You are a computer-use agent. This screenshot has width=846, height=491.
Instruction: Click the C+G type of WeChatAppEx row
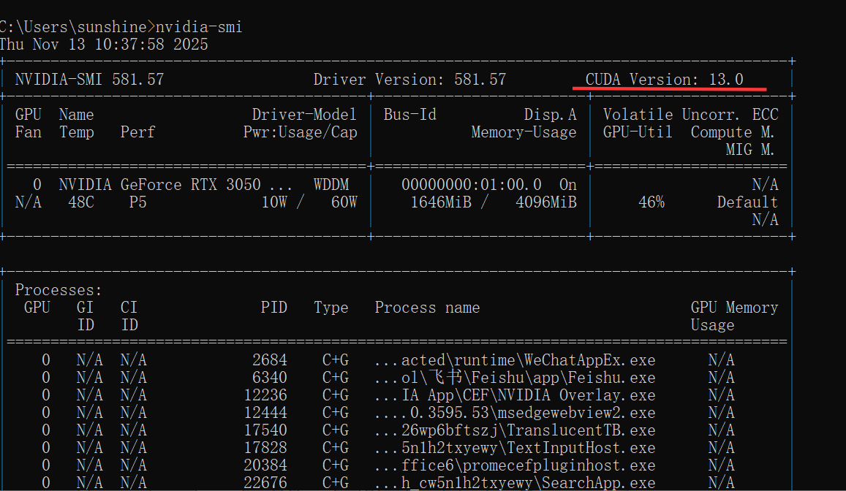pyautogui.click(x=336, y=360)
